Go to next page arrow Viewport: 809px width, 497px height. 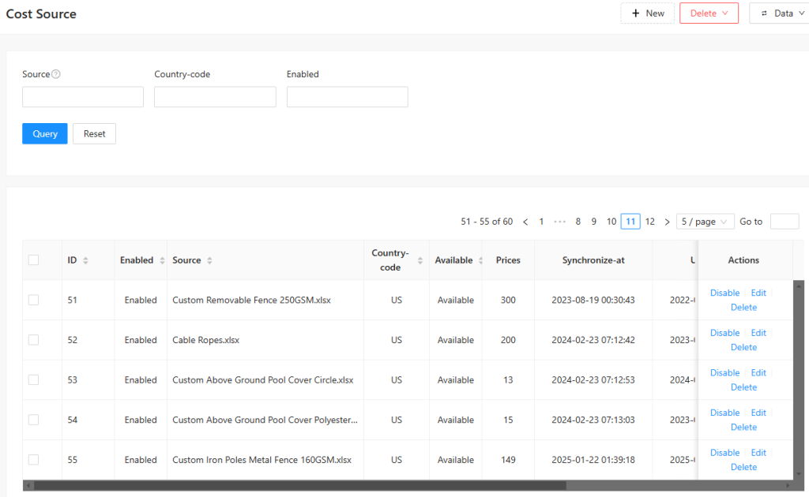click(x=667, y=222)
